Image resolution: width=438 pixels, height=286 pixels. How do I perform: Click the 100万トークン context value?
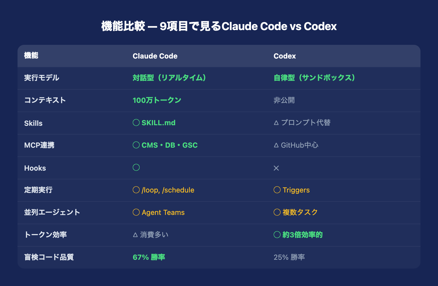coord(157,100)
